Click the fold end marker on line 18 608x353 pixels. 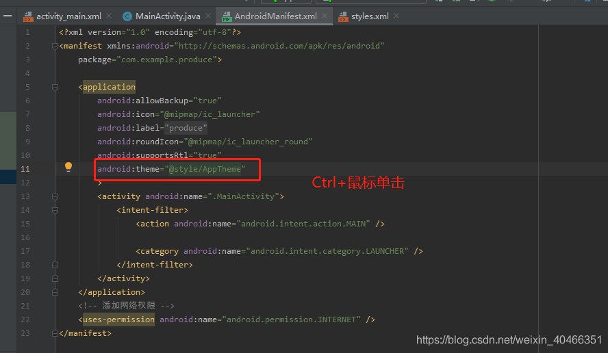(55, 265)
